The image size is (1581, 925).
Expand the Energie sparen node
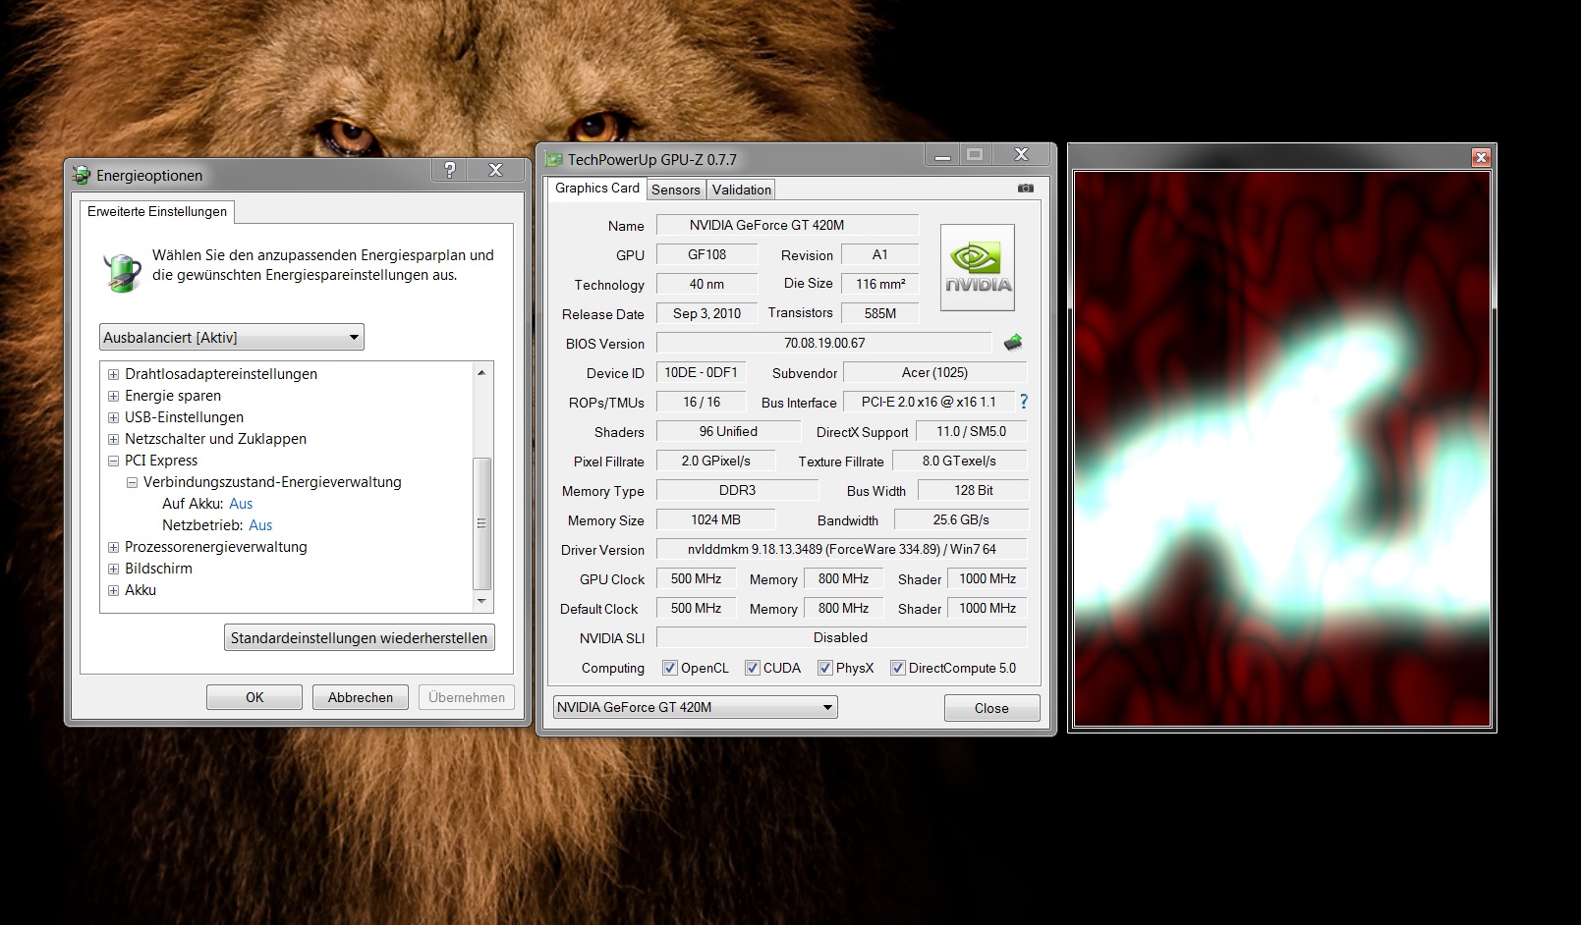pos(113,396)
